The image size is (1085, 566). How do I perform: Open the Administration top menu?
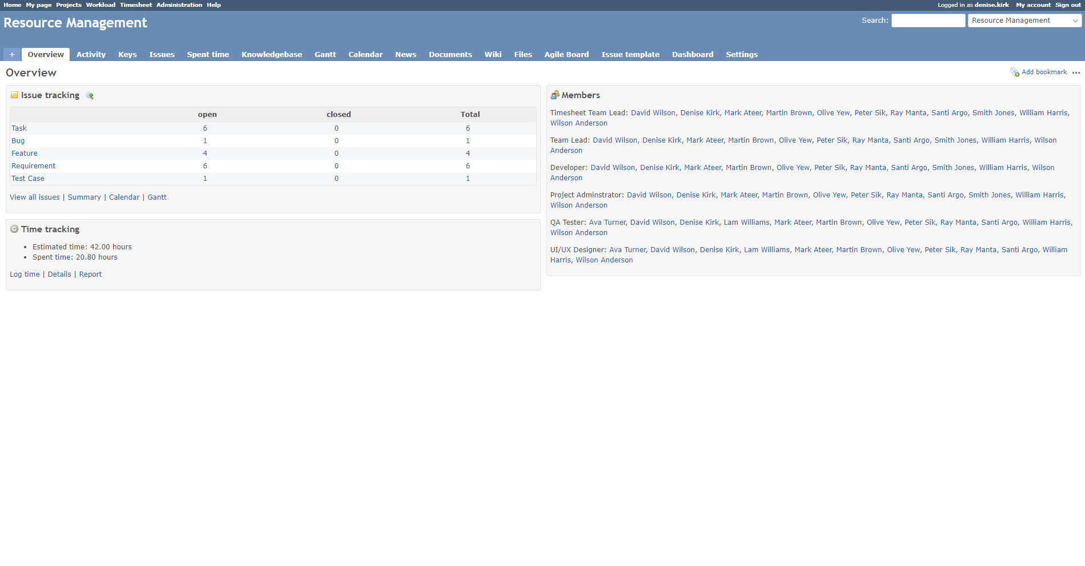(179, 5)
